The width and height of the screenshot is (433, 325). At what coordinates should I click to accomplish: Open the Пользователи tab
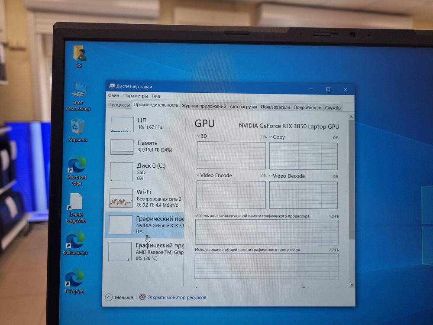click(275, 107)
